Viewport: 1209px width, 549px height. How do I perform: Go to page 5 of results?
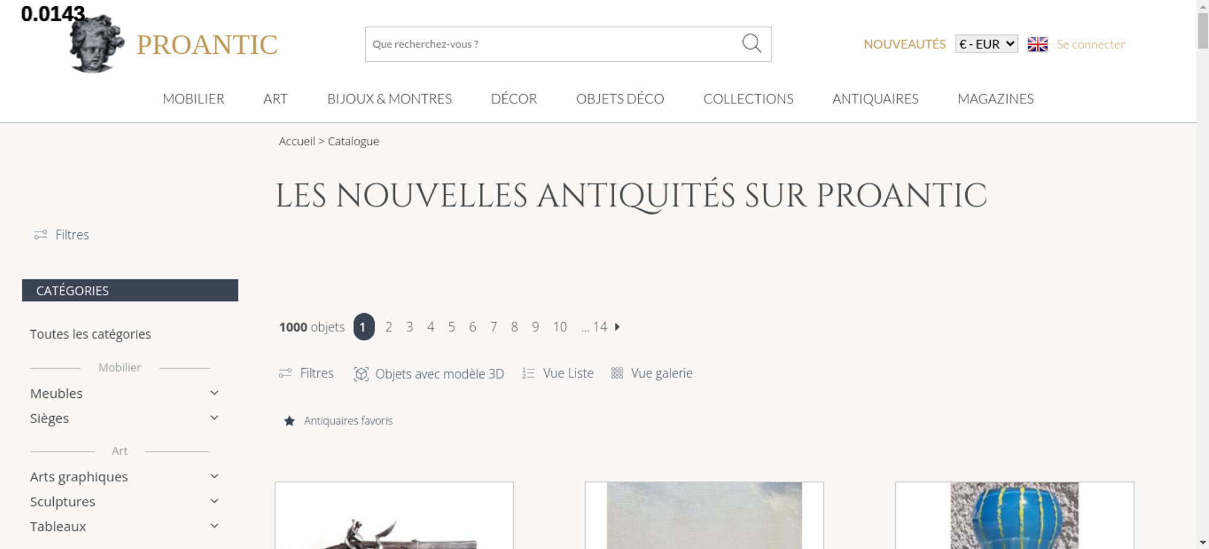pos(452,327)
